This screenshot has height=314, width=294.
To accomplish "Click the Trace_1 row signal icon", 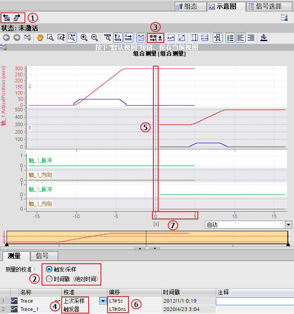I will click(14, 309).
